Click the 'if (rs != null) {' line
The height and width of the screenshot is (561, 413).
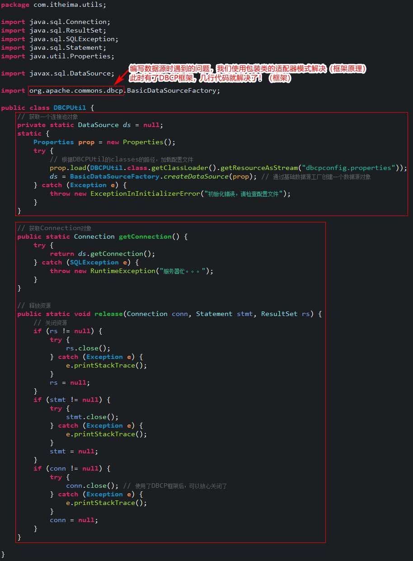68,331
